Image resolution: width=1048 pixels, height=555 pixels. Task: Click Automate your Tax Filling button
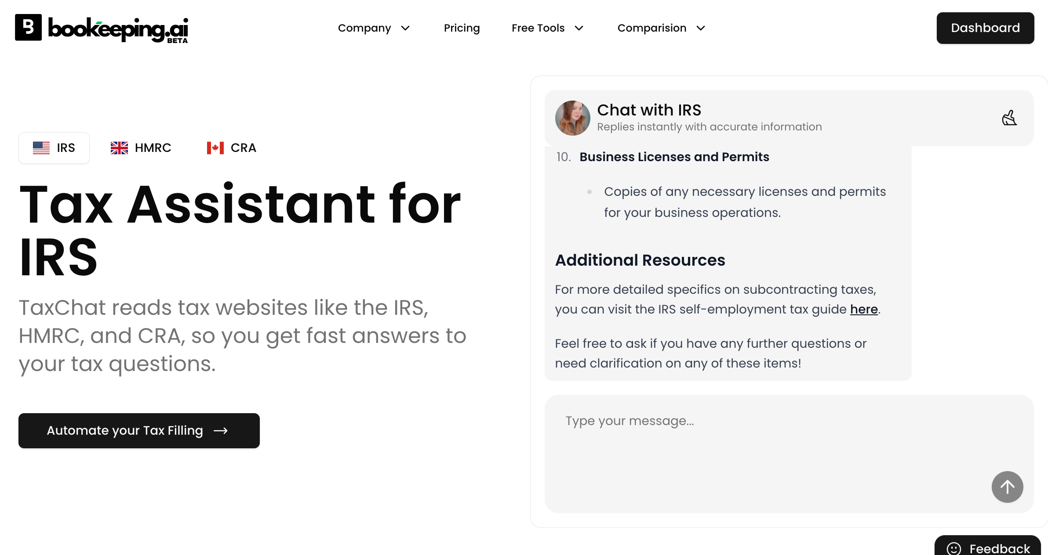click(x=139, y=431)
